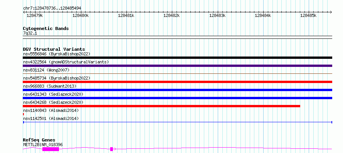Click the METTL2B|NM_018396 gene label
The width and height of the screenshot is (343, 153).
(43, 145)
